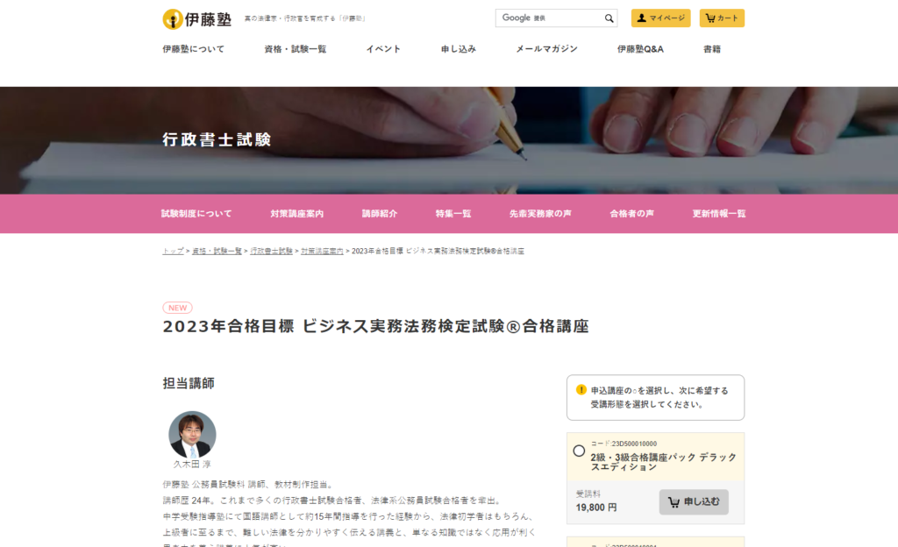Select 先輩実務家の声 in pink bar
This screenshot has height=547, width=898.
point(540,213)
